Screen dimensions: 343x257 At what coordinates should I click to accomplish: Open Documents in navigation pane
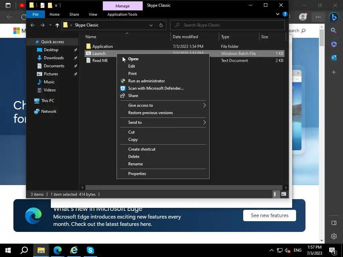click(x=54, y=66)
